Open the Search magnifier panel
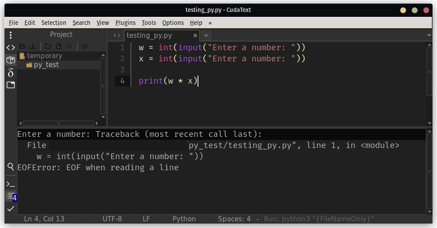437x228 pixels. (11, 167)
